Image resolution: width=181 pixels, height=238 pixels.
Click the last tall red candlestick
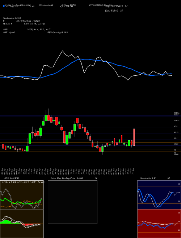(x=134, y=137)
